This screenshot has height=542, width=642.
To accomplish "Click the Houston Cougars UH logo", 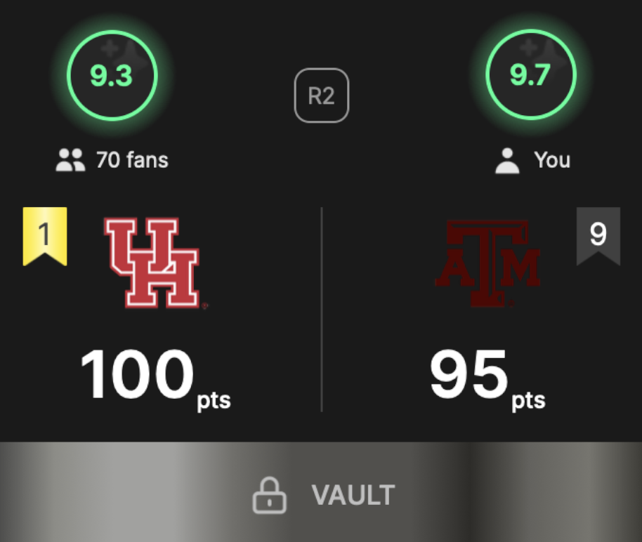I will [156, 263].
